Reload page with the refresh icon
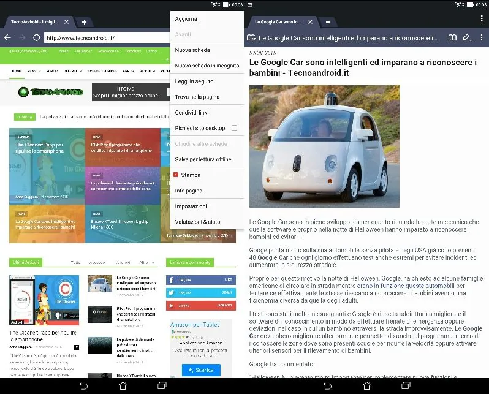The height and width of the screenshot is (394, 489). pyautogui.click(x=37, y=38)
